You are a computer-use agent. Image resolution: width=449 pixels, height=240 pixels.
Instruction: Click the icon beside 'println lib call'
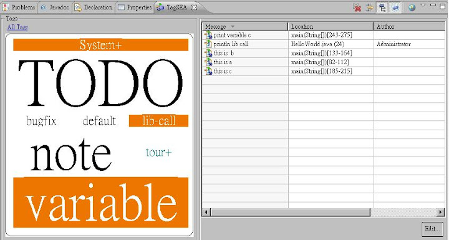(x=208, y=44)
